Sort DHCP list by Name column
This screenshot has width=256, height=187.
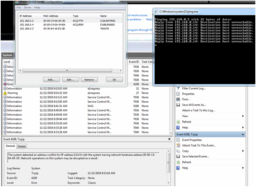[x=111, y=16]
